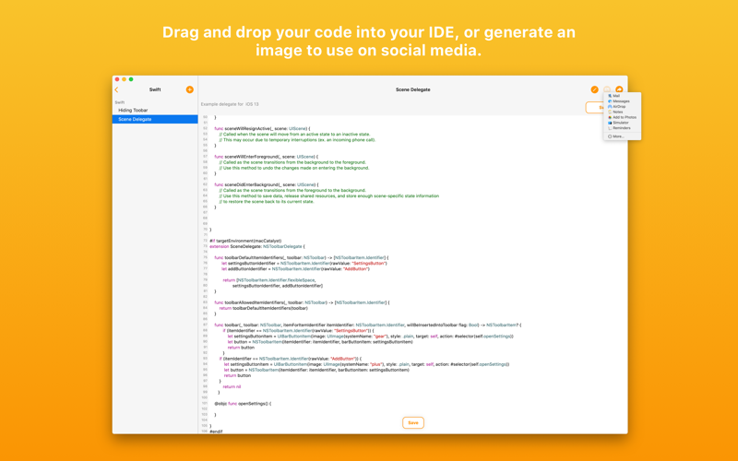Choose Mail in the share menu
Viewport: 738px width, 461px height.
click(x=622, y=96)
